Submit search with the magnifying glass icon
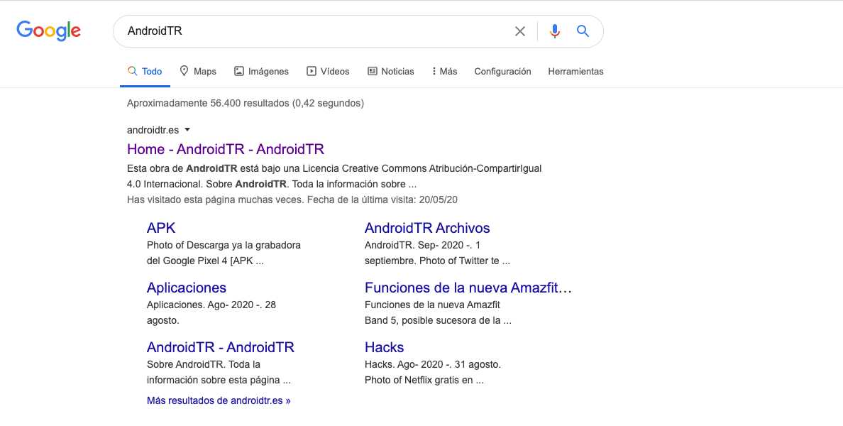Image resolution: width=843 pixels, height=426 pixels. 583,31
